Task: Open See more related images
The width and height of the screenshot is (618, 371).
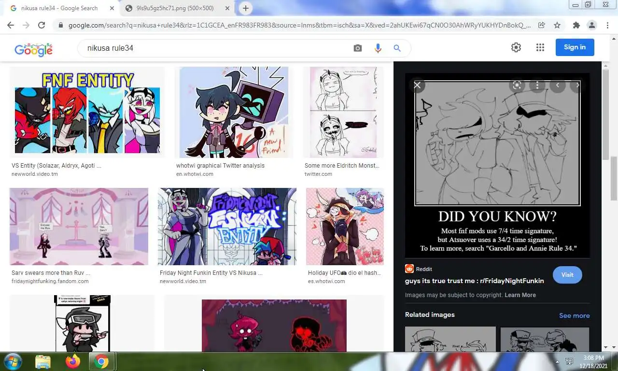Action: (x=574, y=315)
